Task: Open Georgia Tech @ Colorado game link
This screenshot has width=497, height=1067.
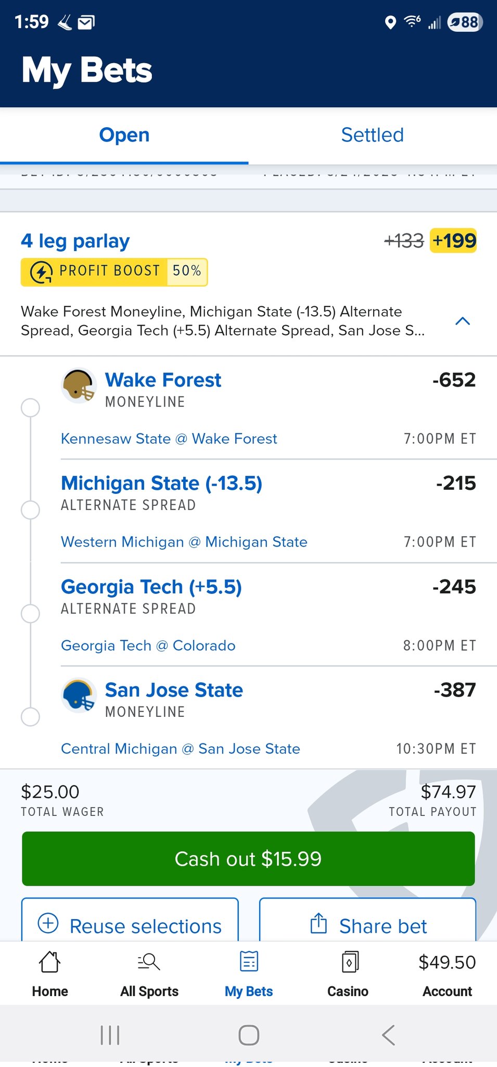Action: 148,646
